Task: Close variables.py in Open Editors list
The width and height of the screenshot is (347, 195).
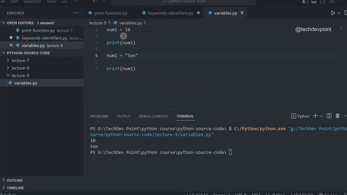Action: tap(11, 45)
